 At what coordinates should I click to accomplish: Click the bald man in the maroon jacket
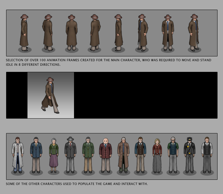click(105, 155)
